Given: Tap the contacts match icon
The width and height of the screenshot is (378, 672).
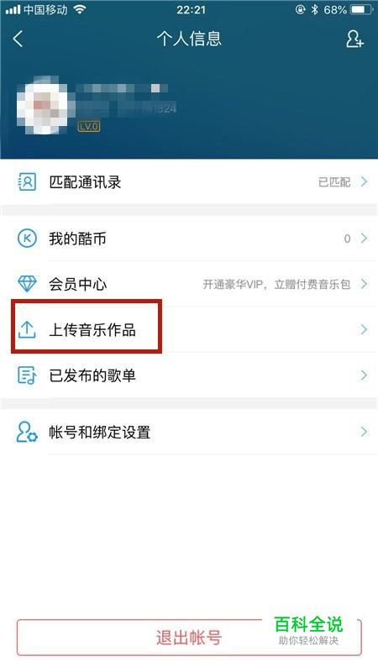Looking at the screenshot, I should 27,181.
